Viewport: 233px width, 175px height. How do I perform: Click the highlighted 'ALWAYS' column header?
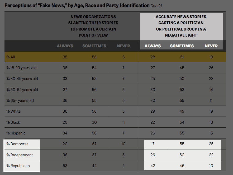[153, 46]
